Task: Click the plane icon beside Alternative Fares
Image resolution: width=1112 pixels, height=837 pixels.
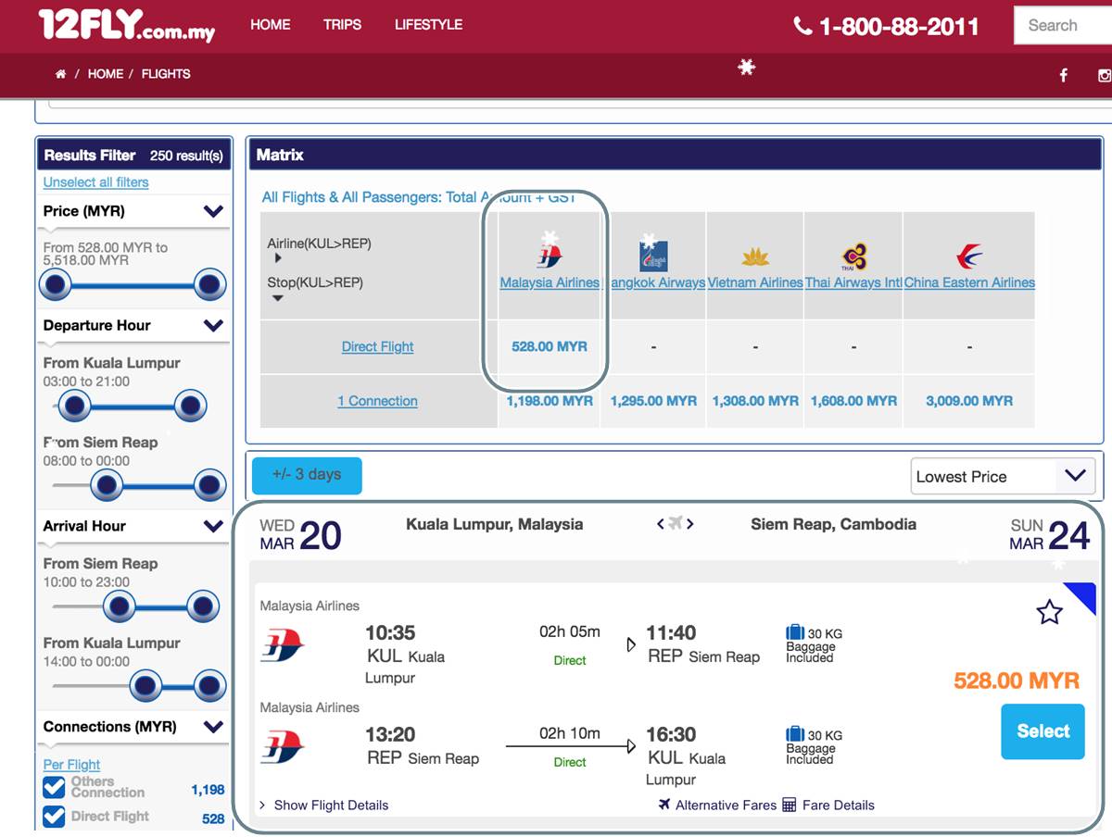Action: pyautogui.click(x=664, y=805)
